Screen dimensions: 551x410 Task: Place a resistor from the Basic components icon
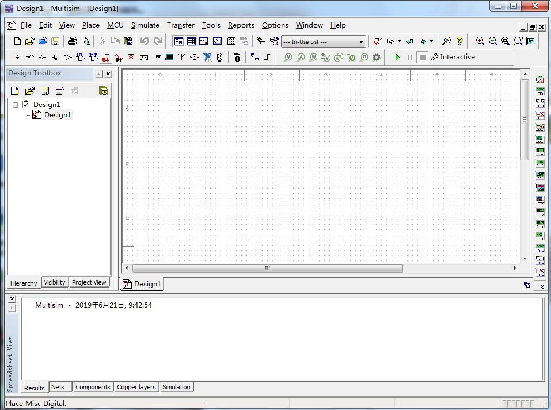tap(30, 58)
